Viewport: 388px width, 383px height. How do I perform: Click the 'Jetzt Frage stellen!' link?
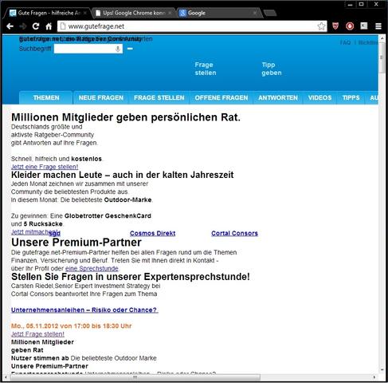pos(37,334)
